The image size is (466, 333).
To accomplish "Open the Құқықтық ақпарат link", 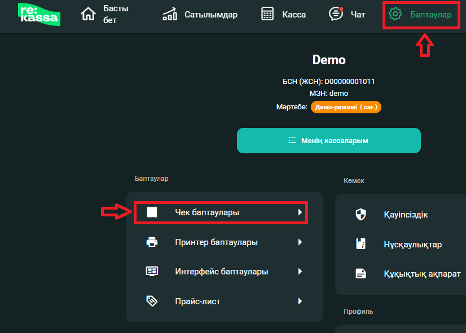I will pos(422,274).
